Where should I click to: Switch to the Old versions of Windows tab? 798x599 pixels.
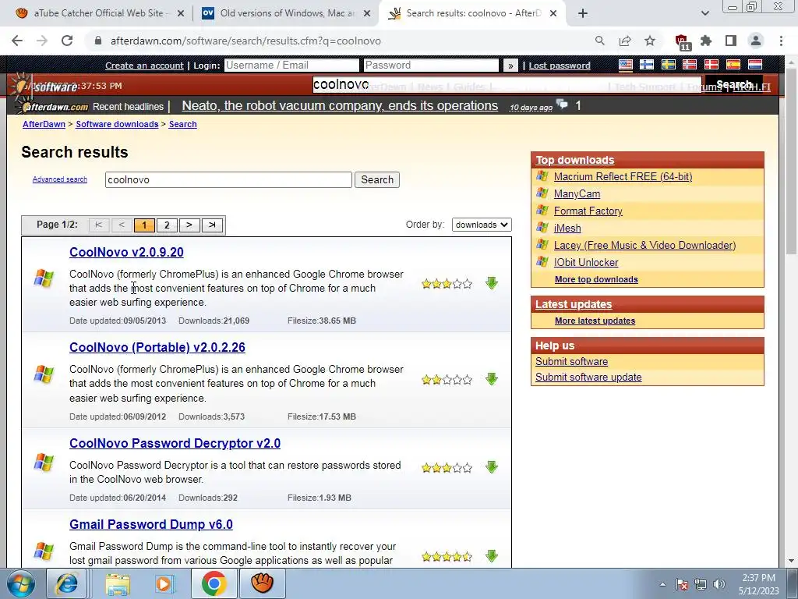pyautogui.click(x=286, y=13)
